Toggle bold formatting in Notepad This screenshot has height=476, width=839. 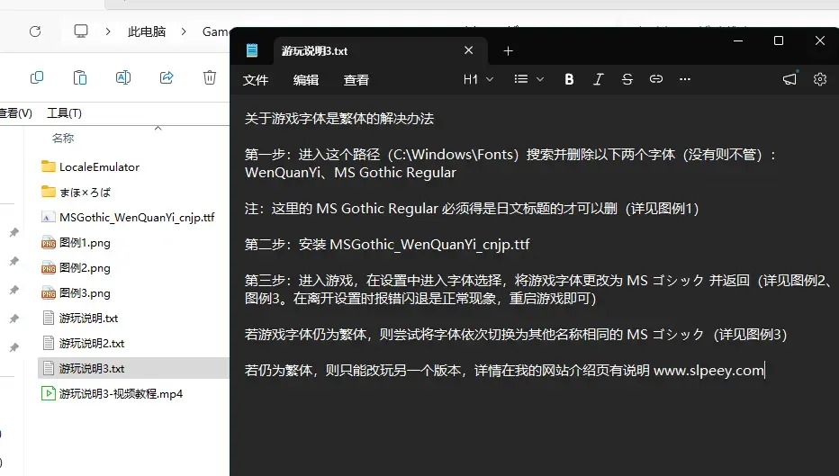[569, 80]
